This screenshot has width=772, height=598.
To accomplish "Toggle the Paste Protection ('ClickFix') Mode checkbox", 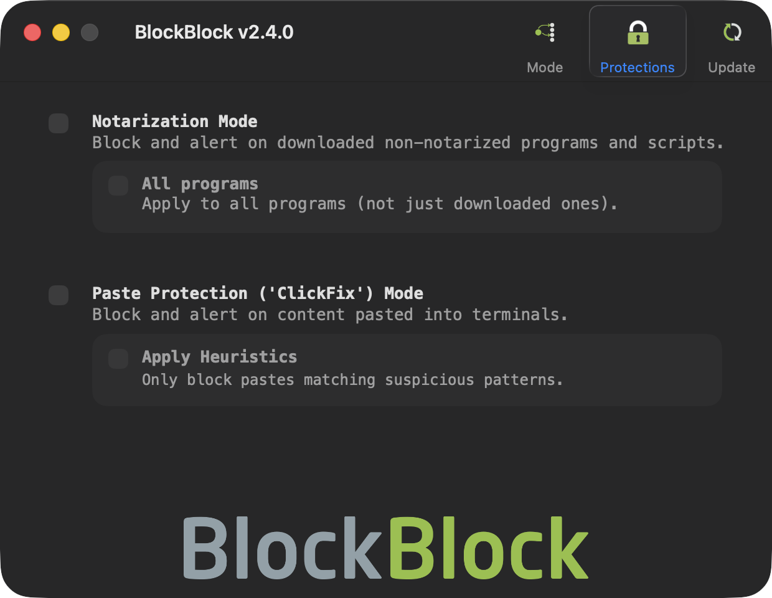I will pyautogui.click(x=59, y=295).
